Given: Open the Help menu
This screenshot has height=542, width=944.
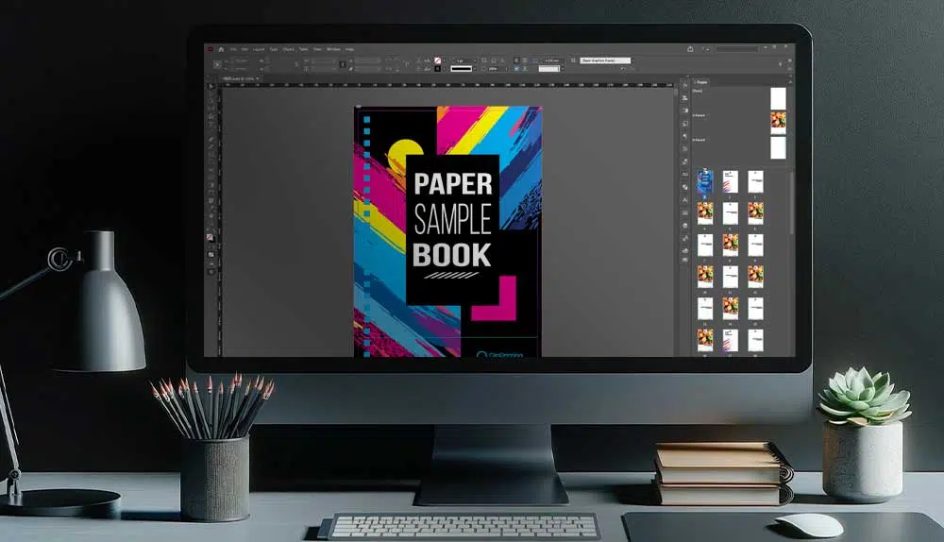Looking at the screenshot, I should tap(349, 49).
